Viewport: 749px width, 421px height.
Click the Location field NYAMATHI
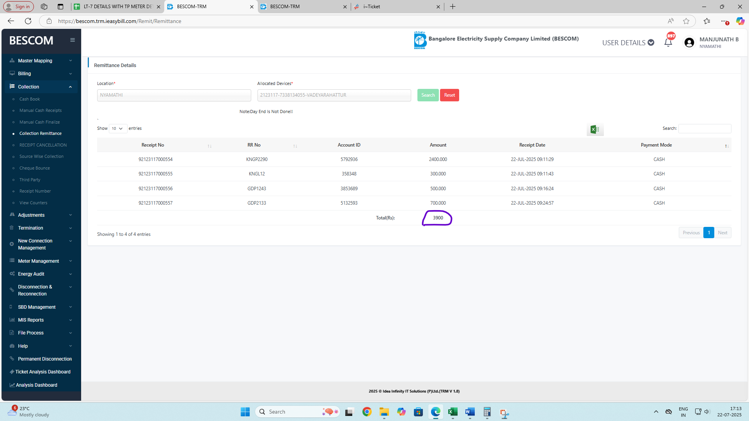pyautogui.click(x=174, y=95)
